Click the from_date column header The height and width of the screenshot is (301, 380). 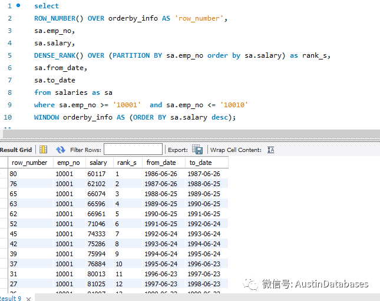click(x=161, y=163)
